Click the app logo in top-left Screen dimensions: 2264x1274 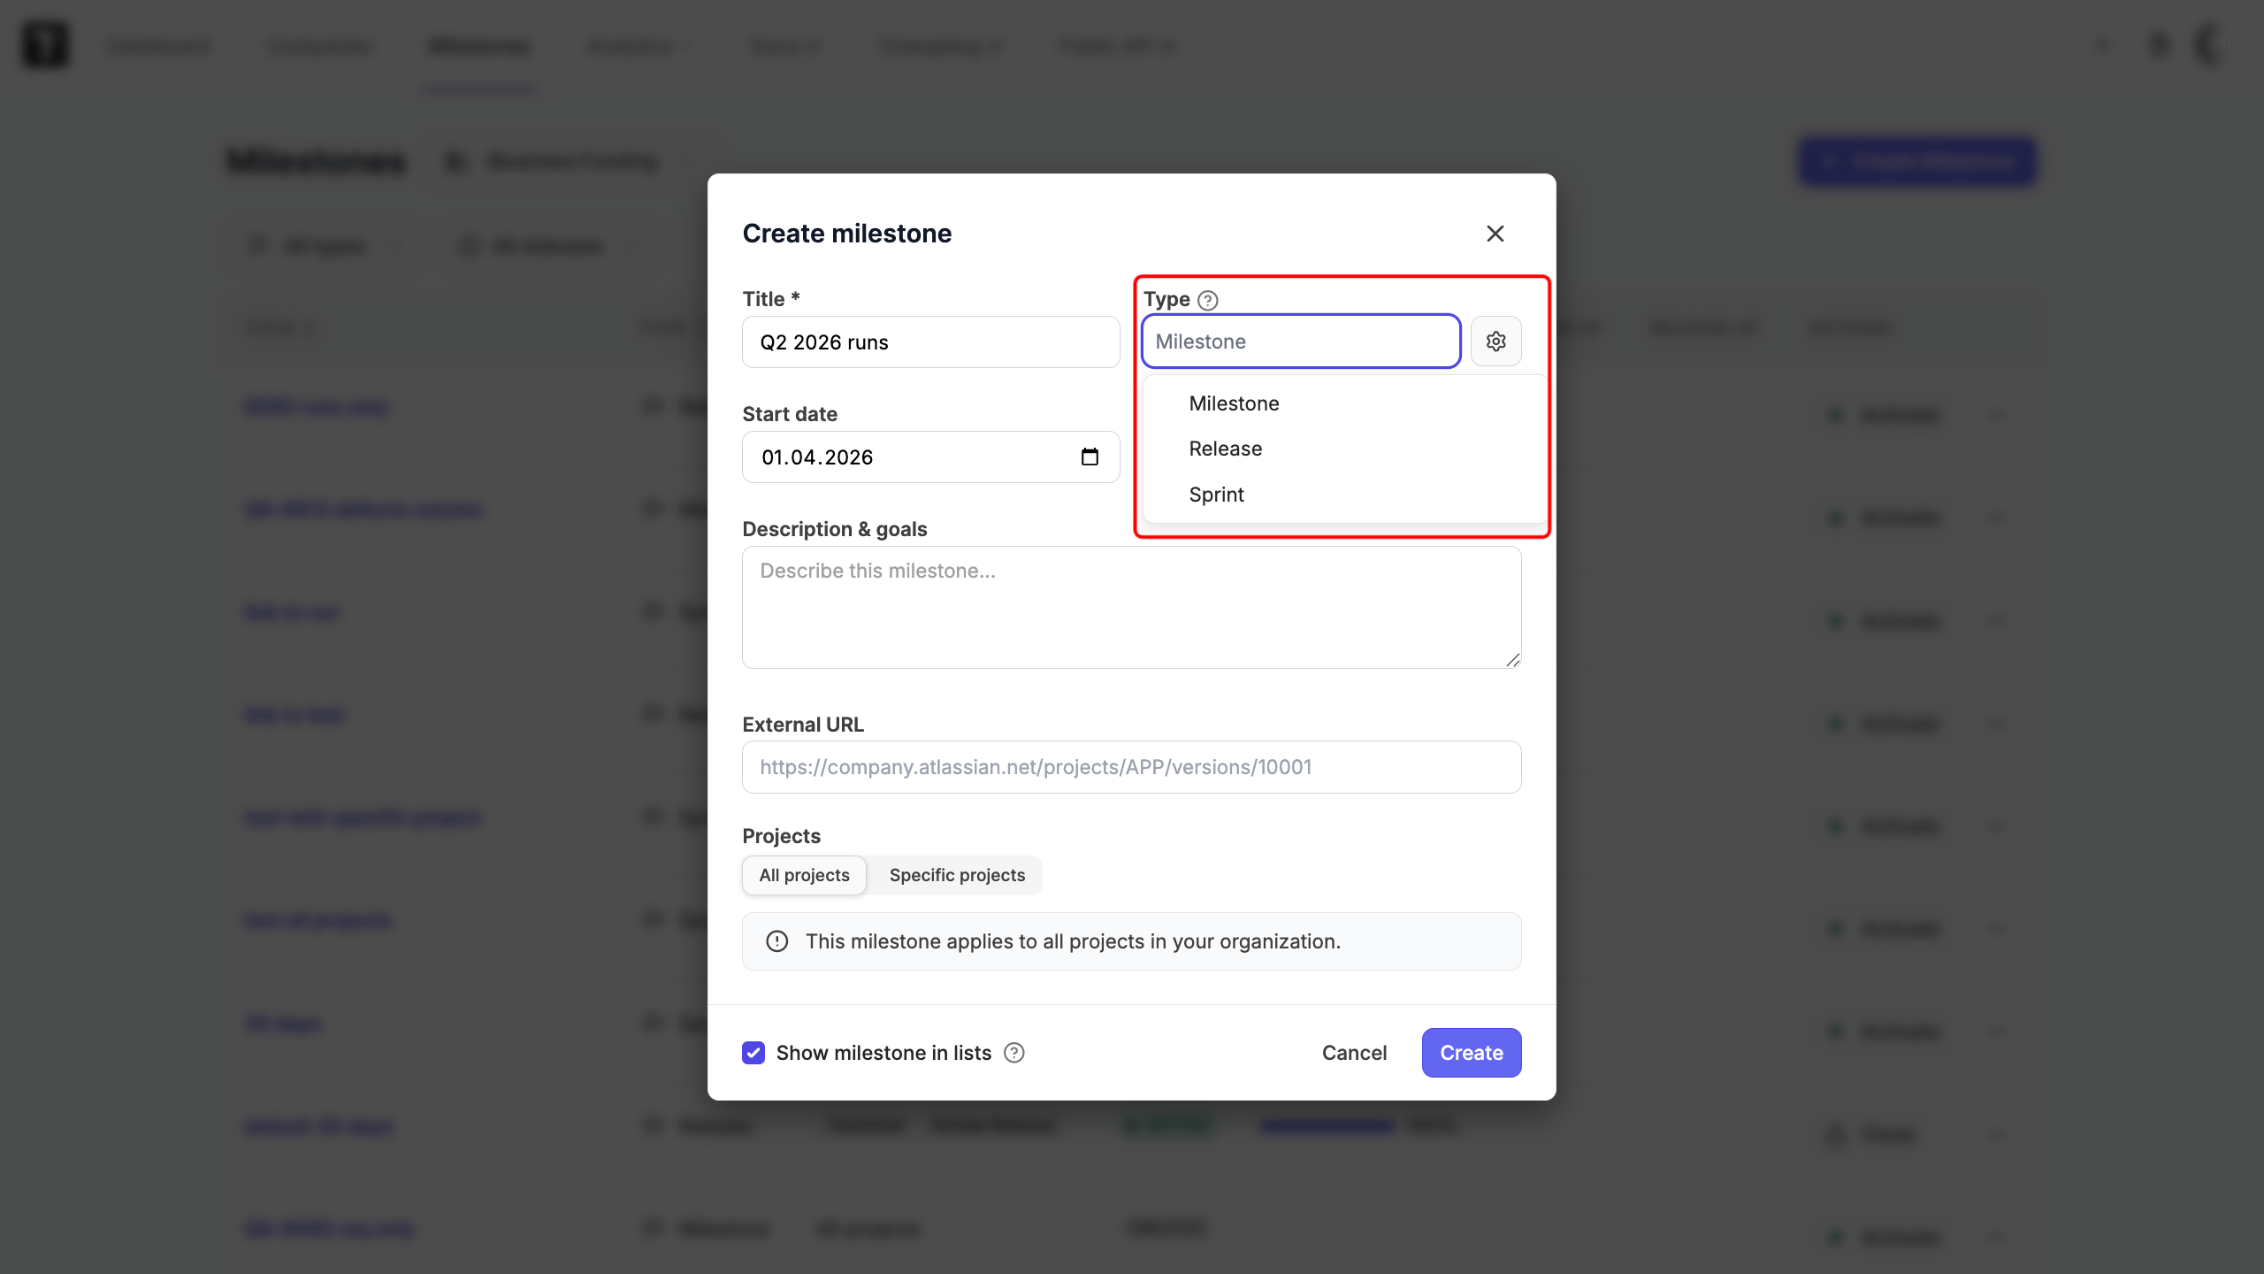coord(45,44)
